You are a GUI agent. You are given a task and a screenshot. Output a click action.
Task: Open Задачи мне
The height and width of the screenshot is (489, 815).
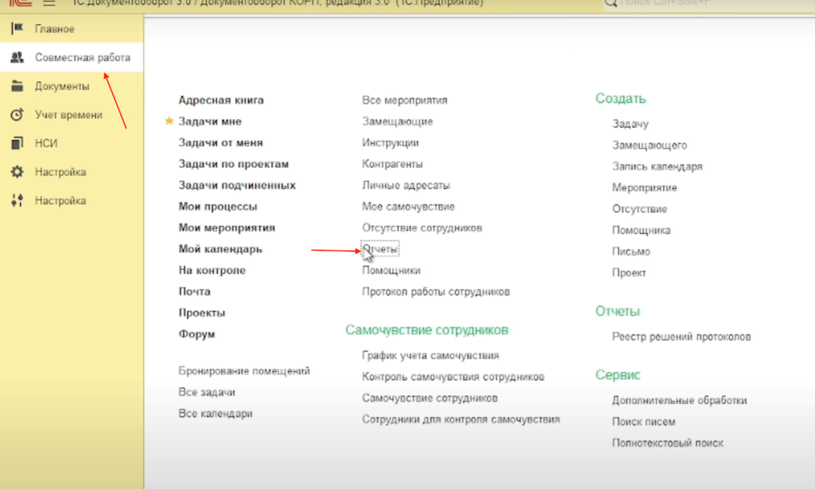(x=210, y=121)
